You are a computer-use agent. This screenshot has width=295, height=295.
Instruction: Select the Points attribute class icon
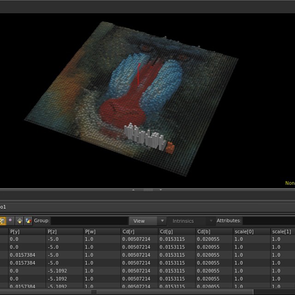pyautogui.click(x=2, y=221)
